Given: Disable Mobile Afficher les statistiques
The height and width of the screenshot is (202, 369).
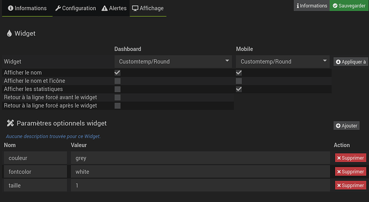Looking at the screenshot, I should click(239, 89).
